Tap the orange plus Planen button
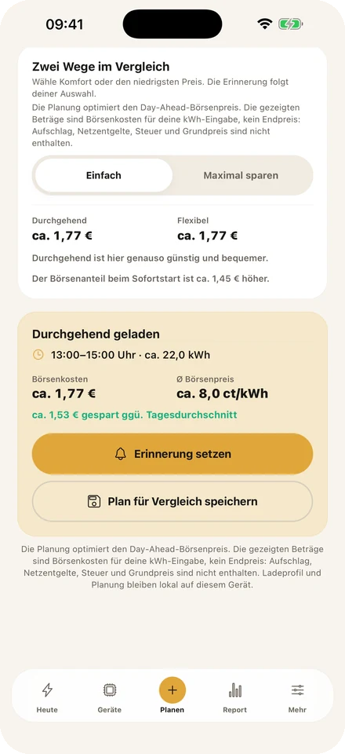The width and height of the screenshot is (345, 754). [172, 690]
